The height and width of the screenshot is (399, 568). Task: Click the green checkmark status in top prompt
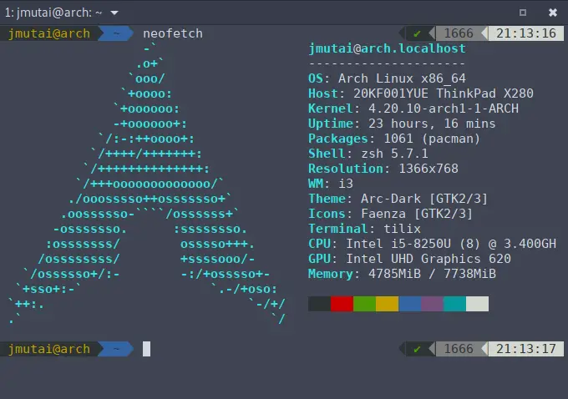(417, 33)
